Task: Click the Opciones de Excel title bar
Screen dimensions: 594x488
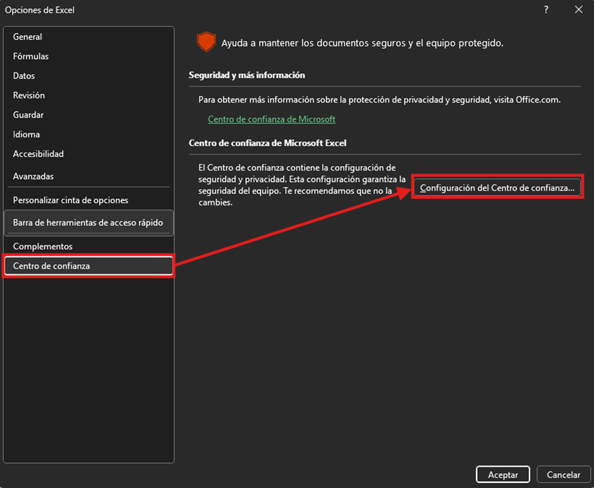Action: 258,10
